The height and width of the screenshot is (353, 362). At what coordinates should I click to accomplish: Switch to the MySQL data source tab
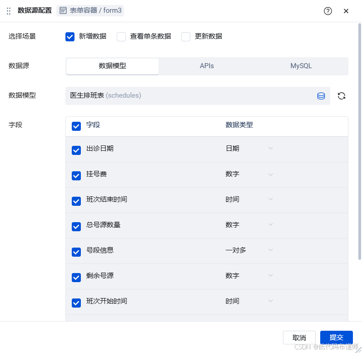(301, 66)
